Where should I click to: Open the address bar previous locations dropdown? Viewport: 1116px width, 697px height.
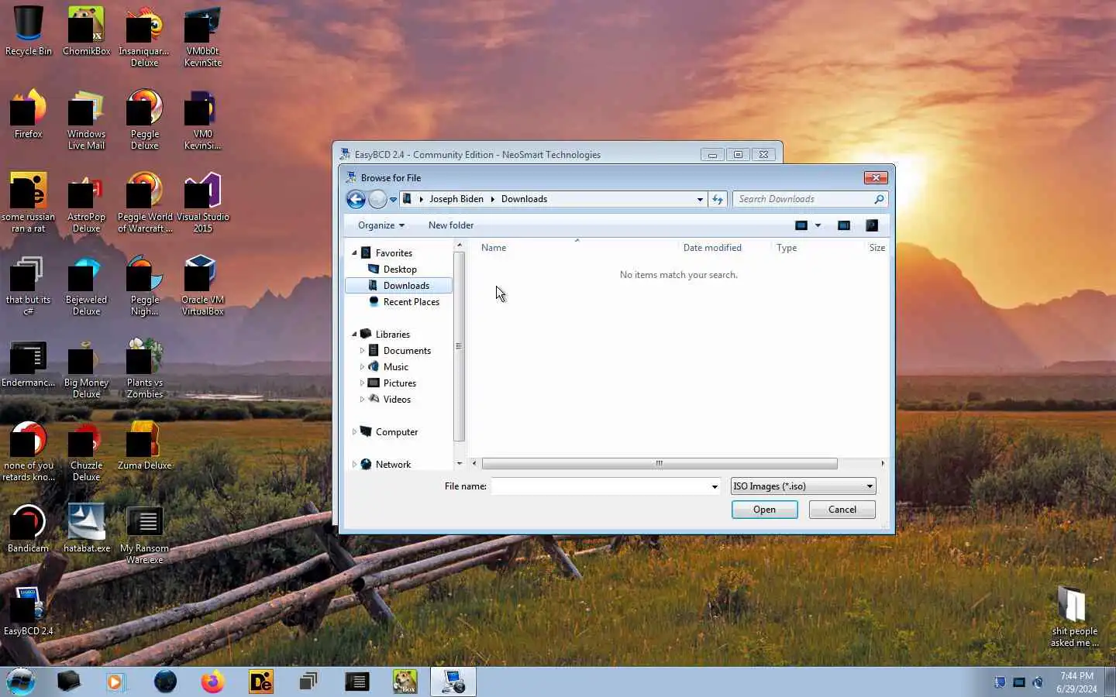point(700,199)
